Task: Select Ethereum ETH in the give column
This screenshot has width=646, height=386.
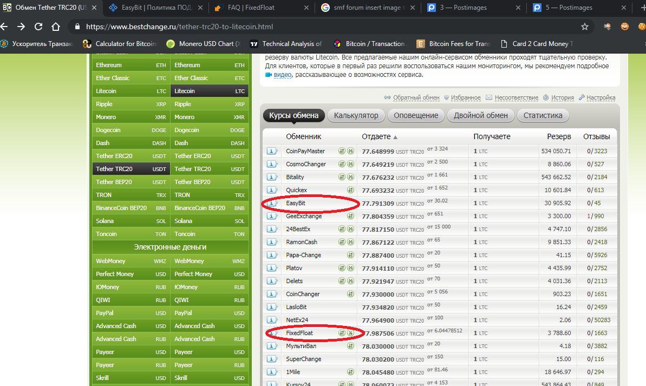Action: [x=131, y=65]
